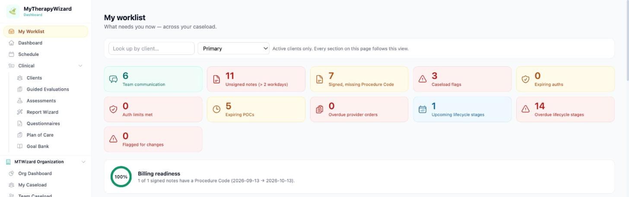
Task: Collapse the Clinical section chevron
Action: (x=80, y=66)
